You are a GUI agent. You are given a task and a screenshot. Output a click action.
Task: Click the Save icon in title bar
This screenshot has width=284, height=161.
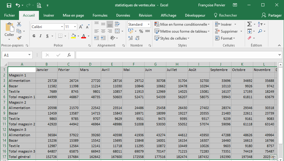pyautogui.click(x=9, y=5)
